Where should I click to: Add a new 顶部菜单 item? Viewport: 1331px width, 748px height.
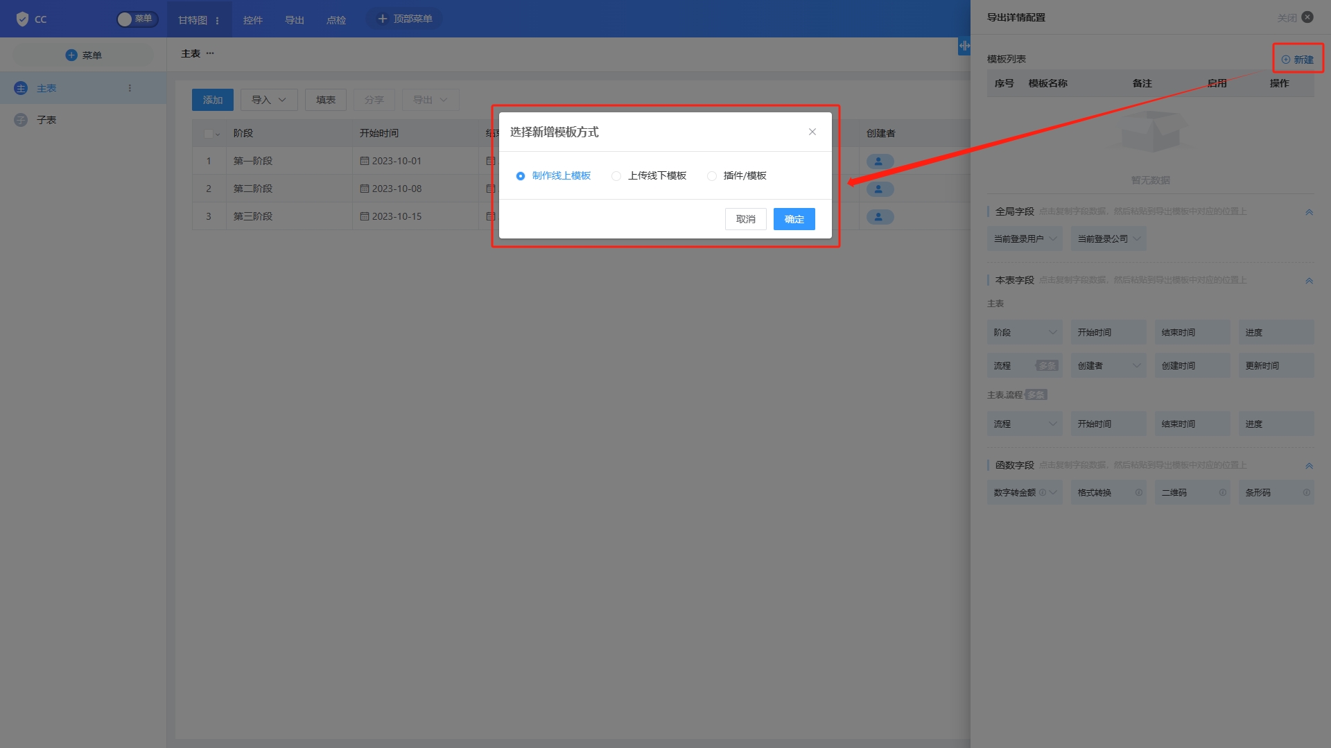(x=404, y=19)
